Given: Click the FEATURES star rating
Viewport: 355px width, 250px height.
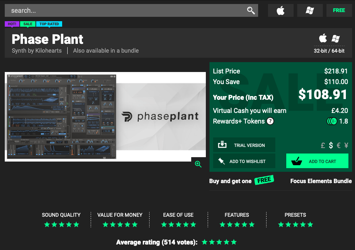Looking at the screenshot, I should point(237,224).
